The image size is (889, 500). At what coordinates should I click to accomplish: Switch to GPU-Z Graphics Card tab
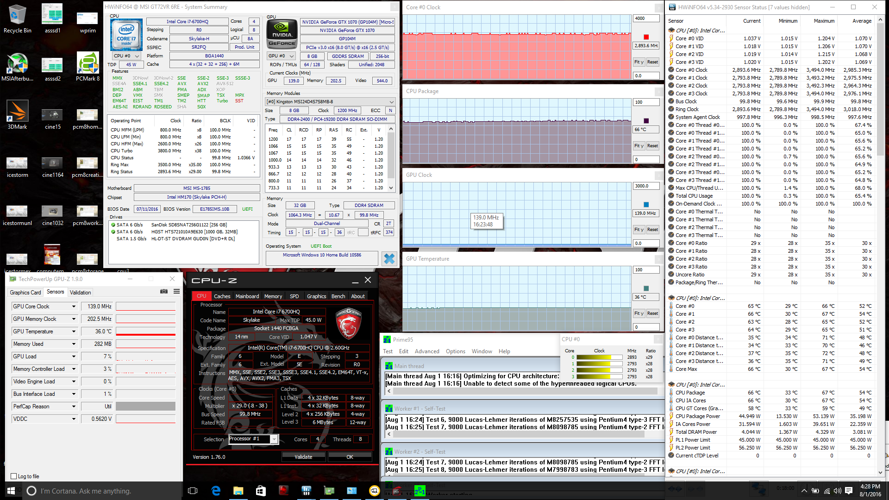coord(25,293)
